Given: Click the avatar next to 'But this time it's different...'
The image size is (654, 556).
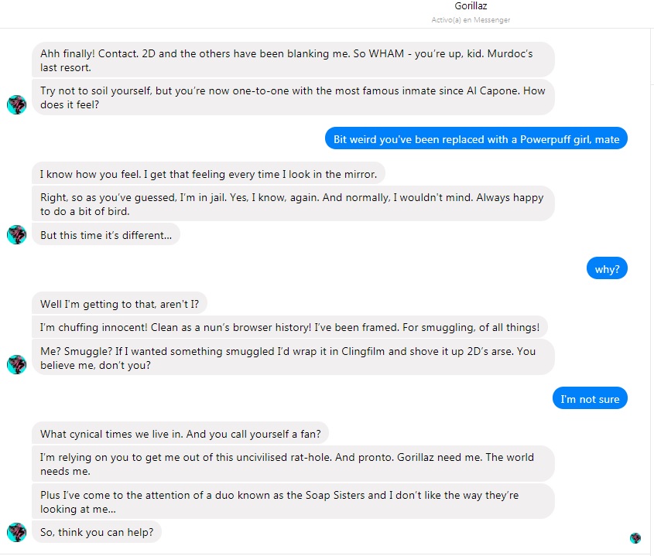Looking at the screenshot, I should (16, 234).
